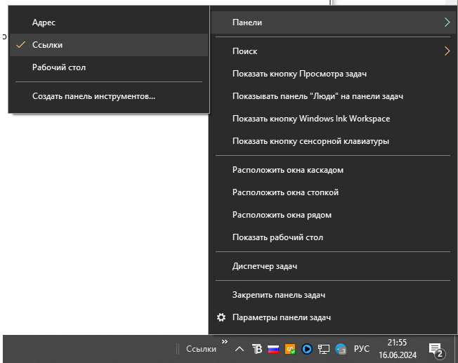This screenshot has width=458, height=363.
Task: Click the TB tray icon
Action: point(257,349)
